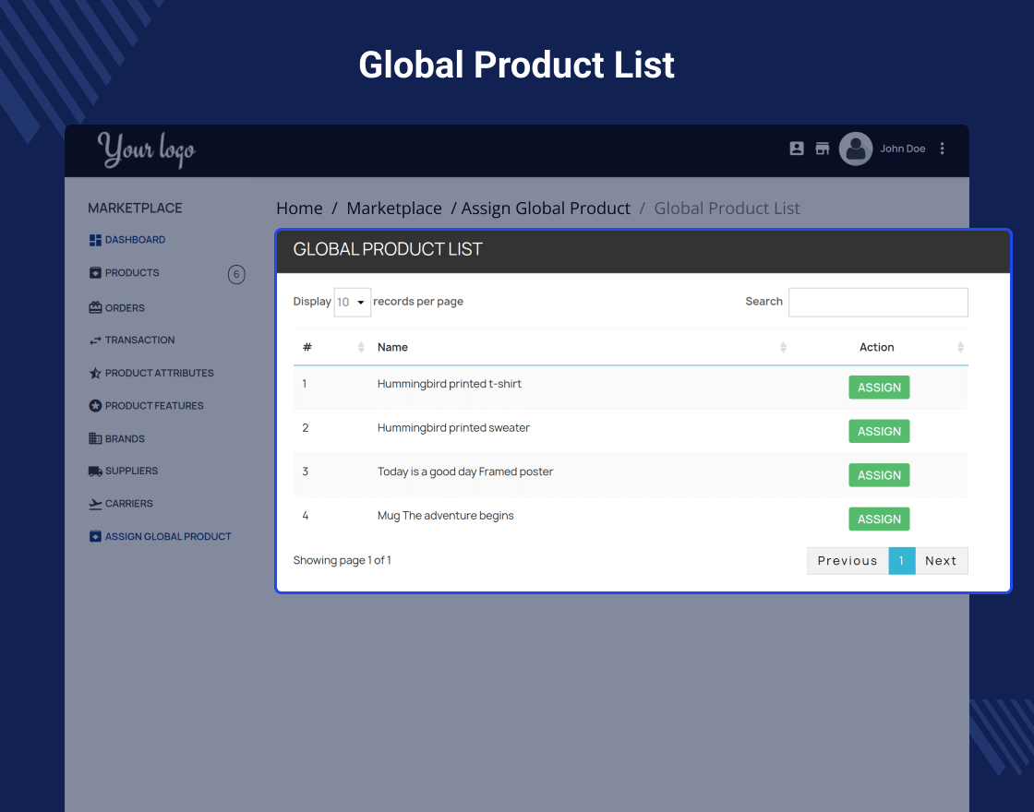Screen dimensions: 1034x812
Task: Assign Today is a good day Framed poster
Action: [x=879, y=475]
